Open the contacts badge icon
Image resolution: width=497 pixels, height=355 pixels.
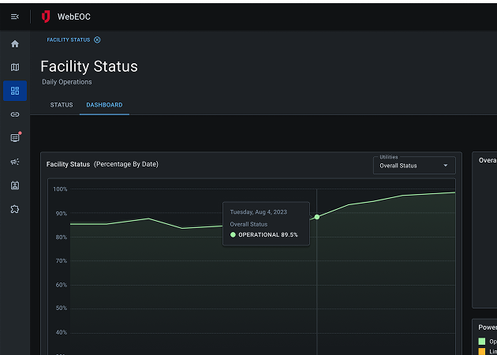[x=14, y=185]
